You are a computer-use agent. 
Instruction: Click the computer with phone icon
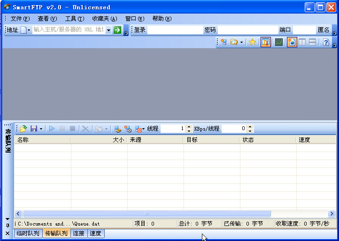pos(117,129)
